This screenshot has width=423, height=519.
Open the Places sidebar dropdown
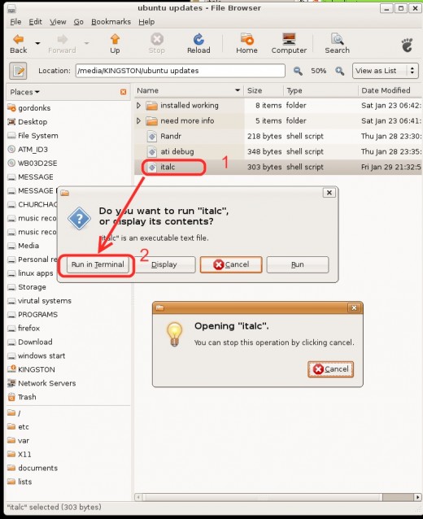(25, 92)
